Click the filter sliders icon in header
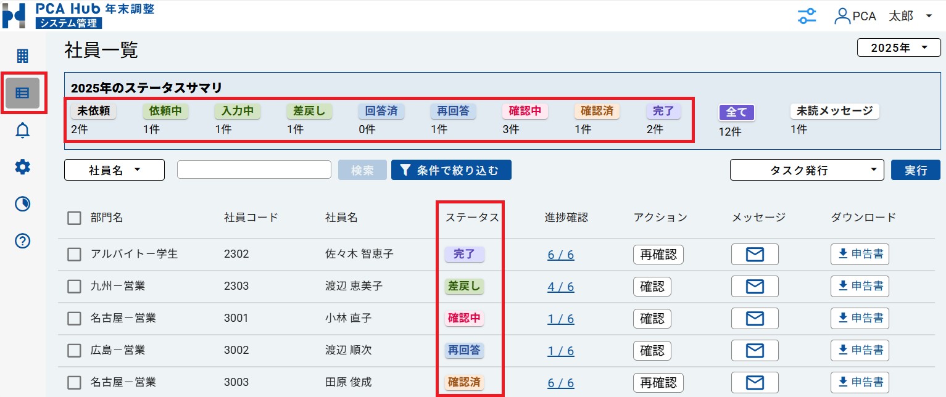Screen dimensions: 946x397 807,16
